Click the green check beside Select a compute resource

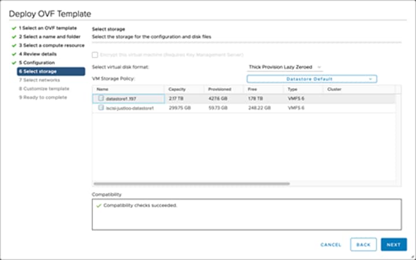coord(14,46)
